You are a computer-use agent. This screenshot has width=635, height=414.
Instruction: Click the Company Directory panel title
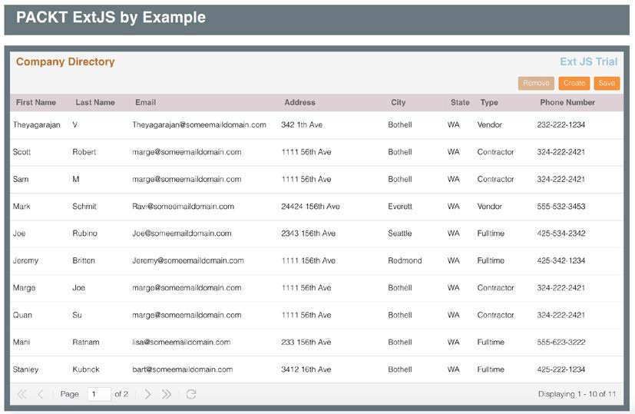[65, 61]
